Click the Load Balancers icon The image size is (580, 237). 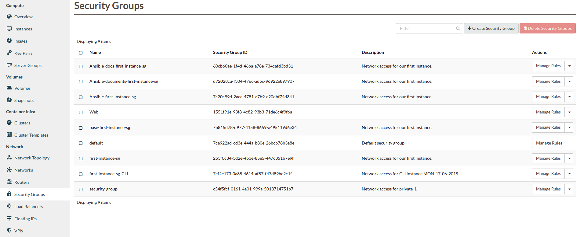coord(9,206)
